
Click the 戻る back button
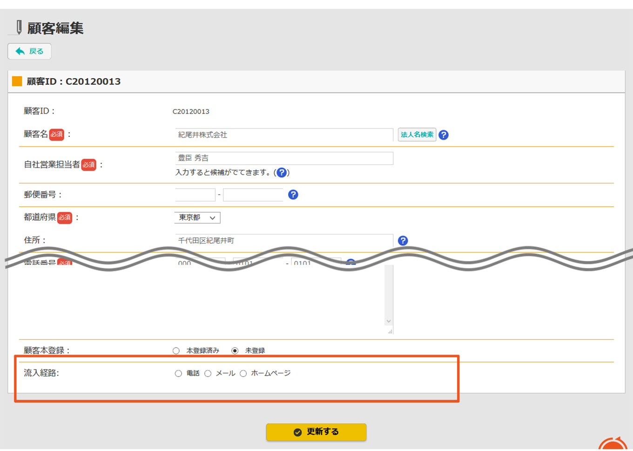coord(29,51)
